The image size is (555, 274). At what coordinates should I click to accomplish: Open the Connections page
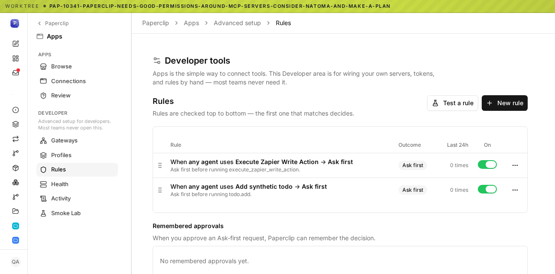click(x=77, y=81)
